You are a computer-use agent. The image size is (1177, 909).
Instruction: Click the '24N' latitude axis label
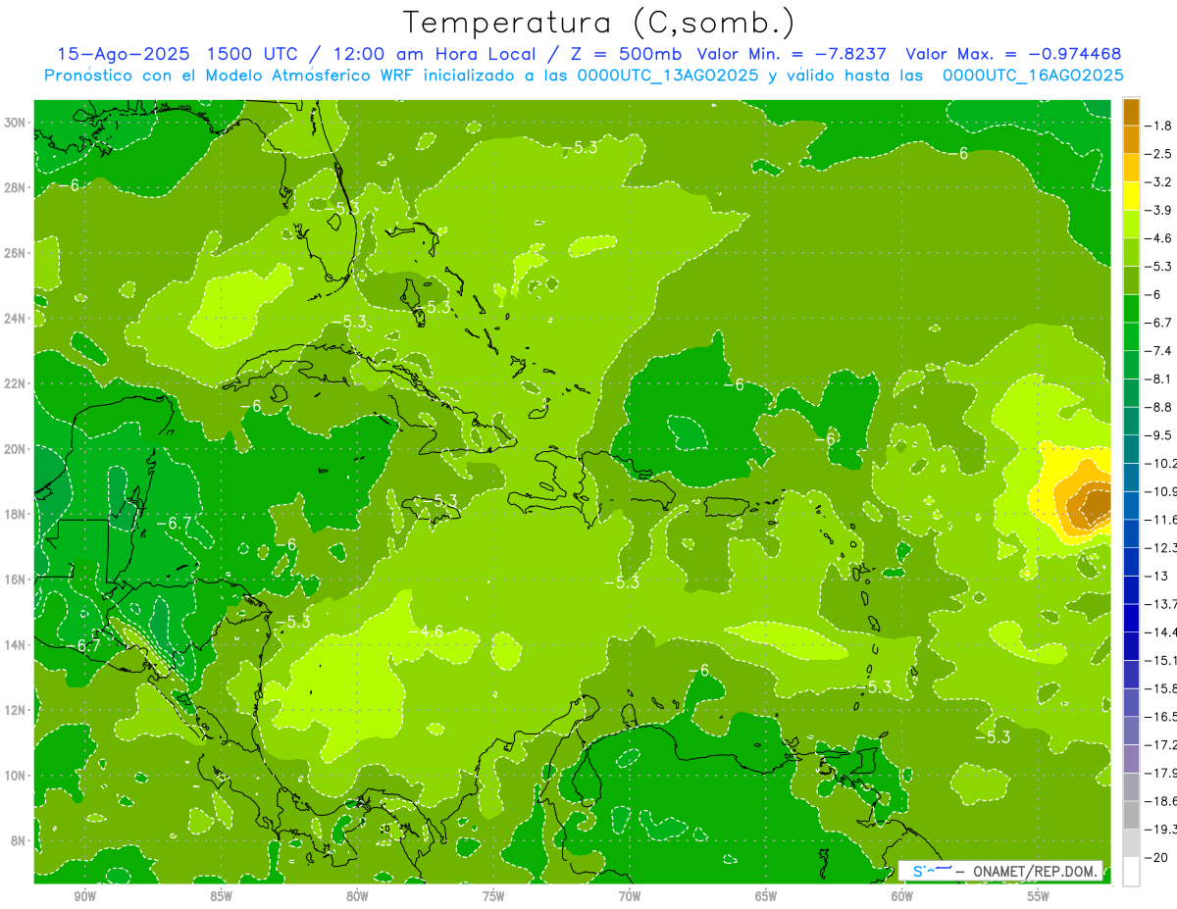[17, 318]
